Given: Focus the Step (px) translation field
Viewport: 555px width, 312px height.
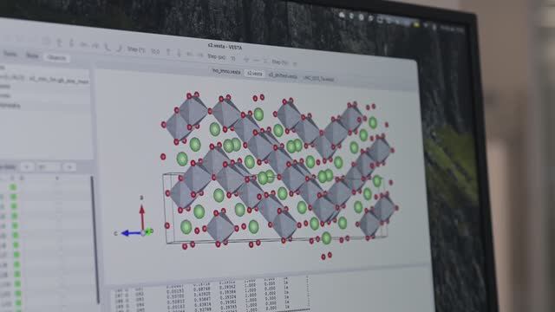Looking at the screenshot, I should (233, 58).
